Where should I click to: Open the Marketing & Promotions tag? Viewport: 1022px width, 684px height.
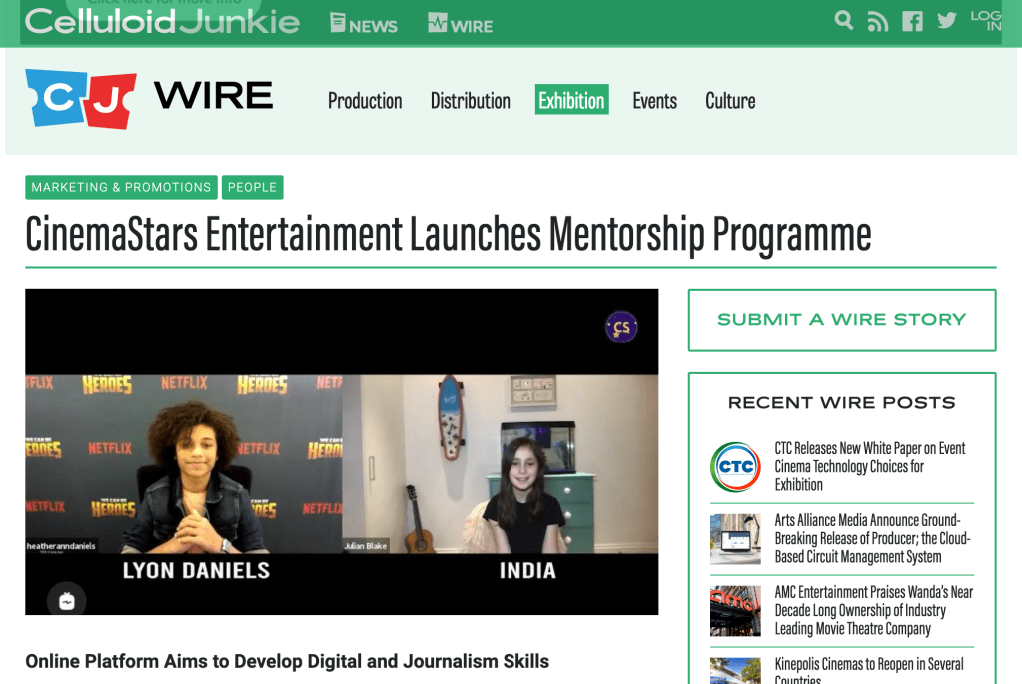pos(121,187)
